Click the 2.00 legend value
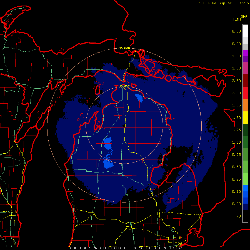The width and height of the screenshot is (250, 250). click(x=236, y=93)
